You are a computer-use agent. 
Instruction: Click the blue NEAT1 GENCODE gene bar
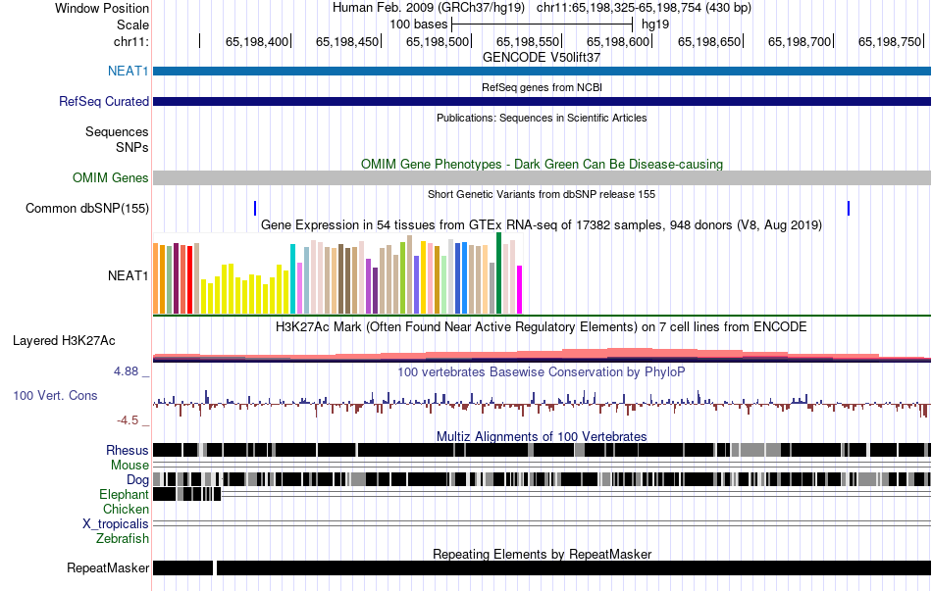pos(543,72)
